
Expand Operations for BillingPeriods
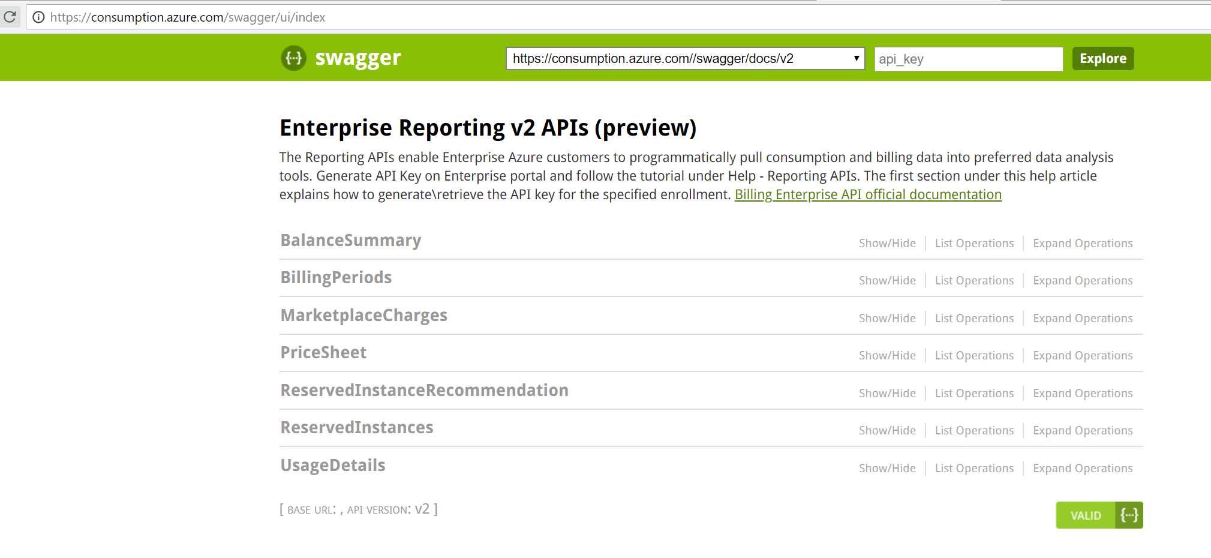(x=1083, y=280)
